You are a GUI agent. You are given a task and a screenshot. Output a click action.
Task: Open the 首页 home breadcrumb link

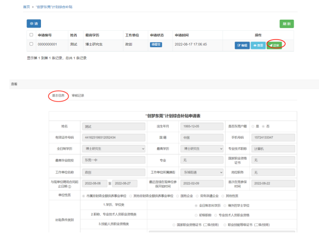(26, 6)
